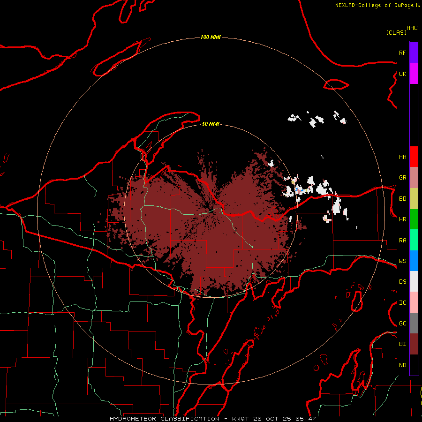The height and width of the screenshot is (422, 422).
Task: Select the GR legend color block
Action: [x=414, y=178]
